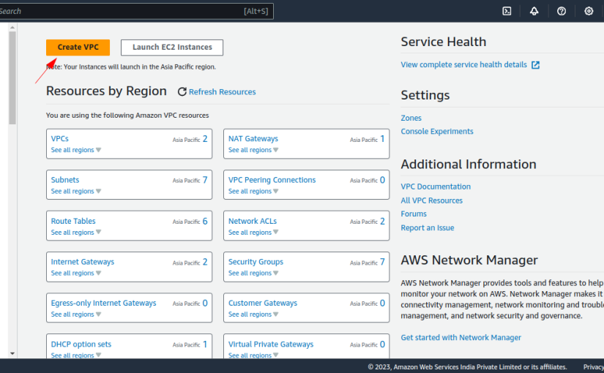Expand See all regions under VPC Peering Connections
The height and width of the screenshot is (373, 604).
(x=253, y=191)
